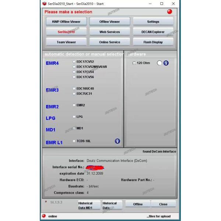This screenshot has height=221, width=221.
Task: Launch DECAN Explorer
Action: point(153,32)
